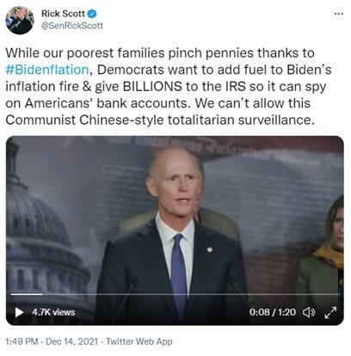Open Rick Scott's profile picture
The image size is (351, 356).
pyautogui.click(x=20, y=20)
